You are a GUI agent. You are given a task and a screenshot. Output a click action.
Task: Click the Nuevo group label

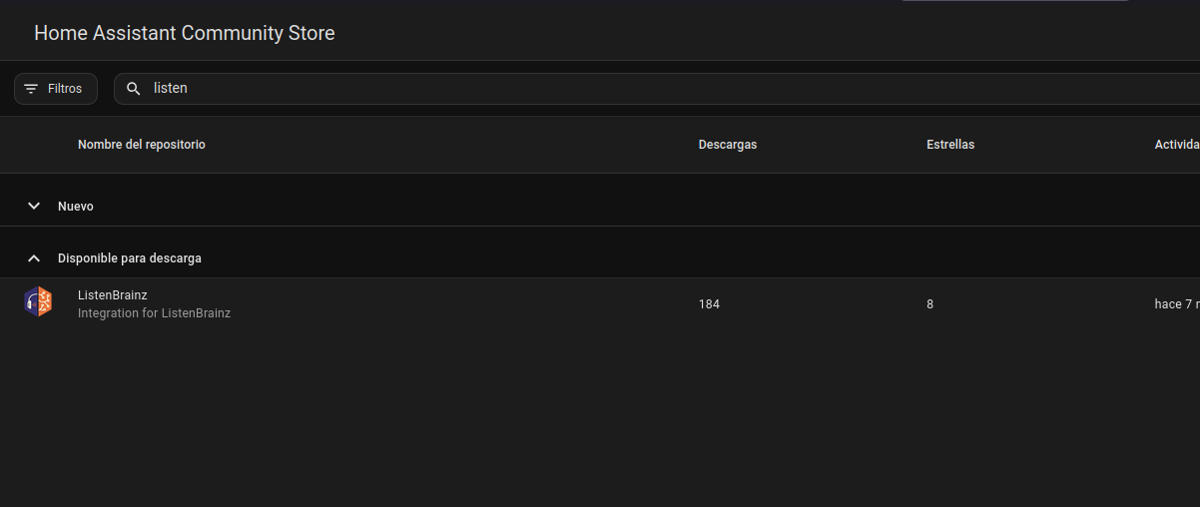[x=76, y=206]
